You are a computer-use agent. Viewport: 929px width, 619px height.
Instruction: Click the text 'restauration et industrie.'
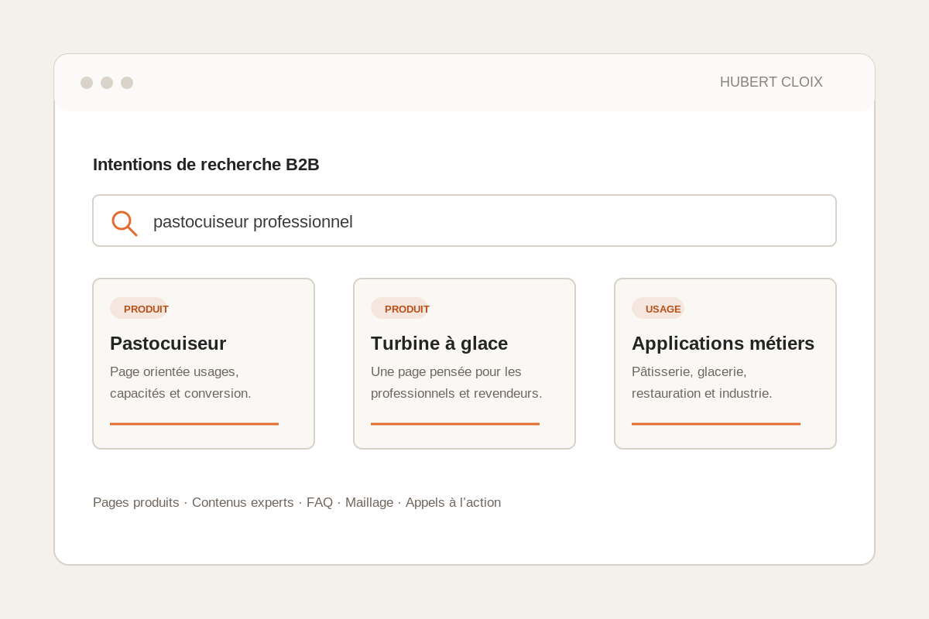[x=701, y=393]
